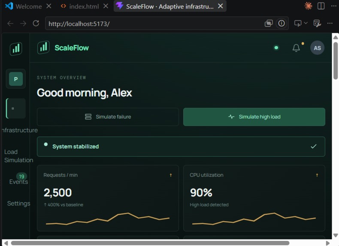Click the 90% CPU value
This screenshot has width=339, height=246.
click(201, 193)
